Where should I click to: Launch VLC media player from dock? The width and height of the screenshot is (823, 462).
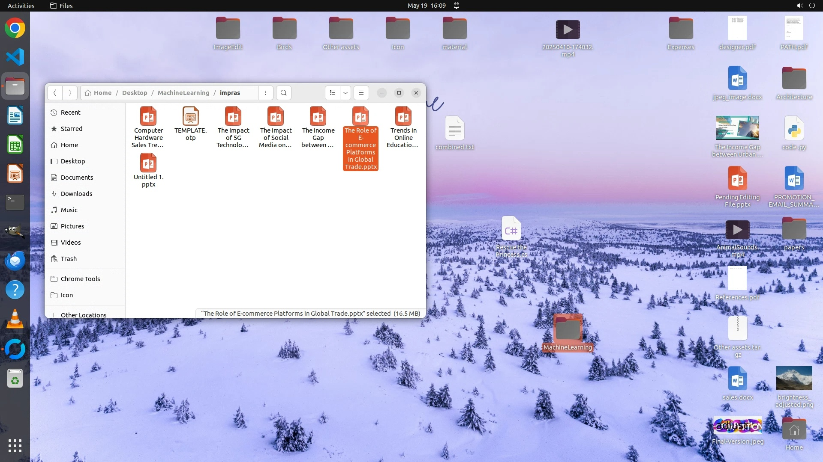tap(15, 319)
